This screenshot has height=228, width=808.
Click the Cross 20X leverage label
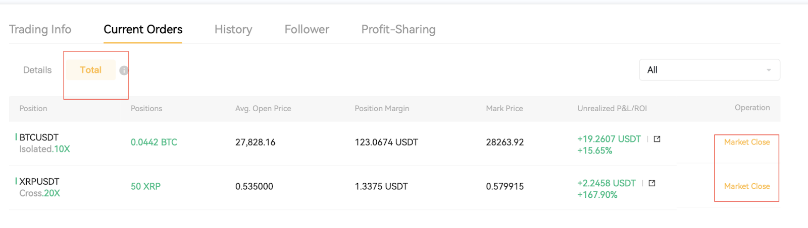click(40, 193)
